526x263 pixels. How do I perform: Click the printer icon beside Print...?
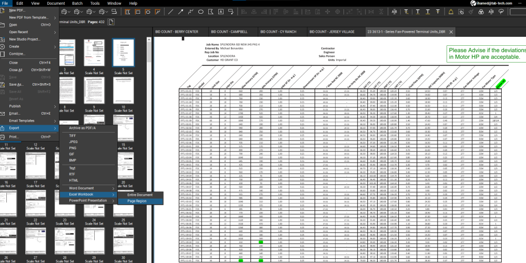pos(3,137)
